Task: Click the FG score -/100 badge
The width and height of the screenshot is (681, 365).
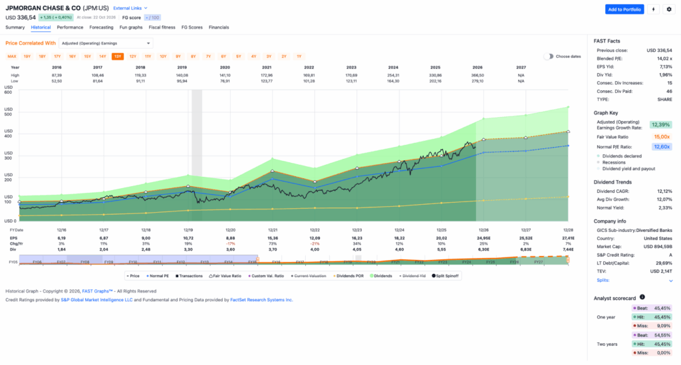Action: [x=152, y=18]
